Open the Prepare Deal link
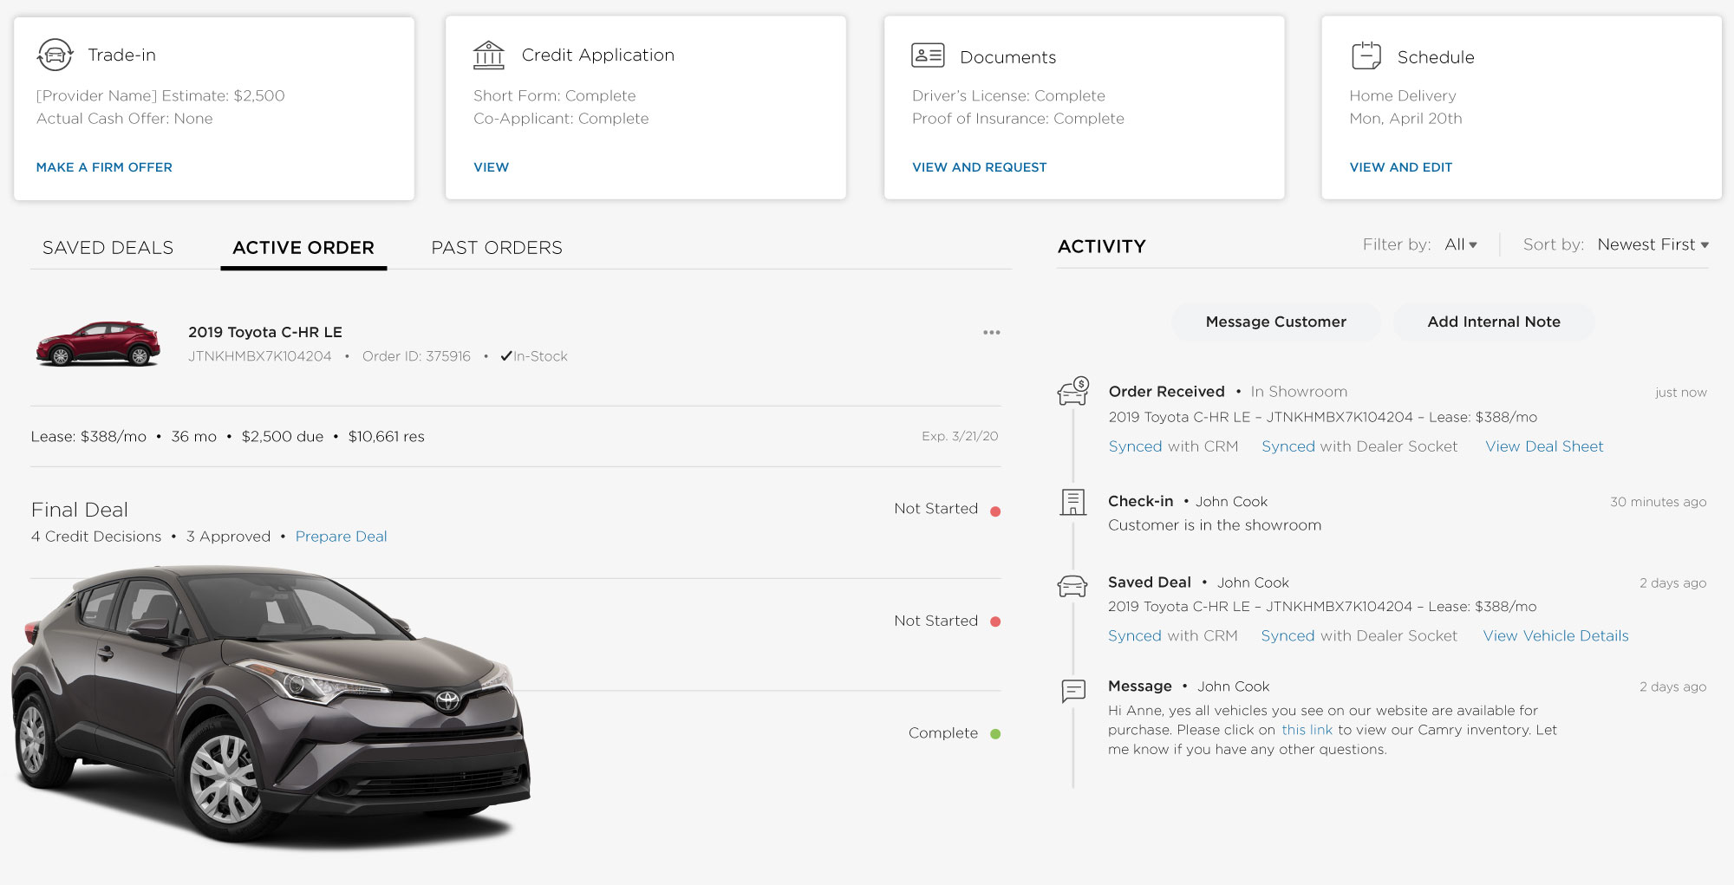Image resolution: width=1734 pixels, height=885 pixels. click(x=342, y=537)
